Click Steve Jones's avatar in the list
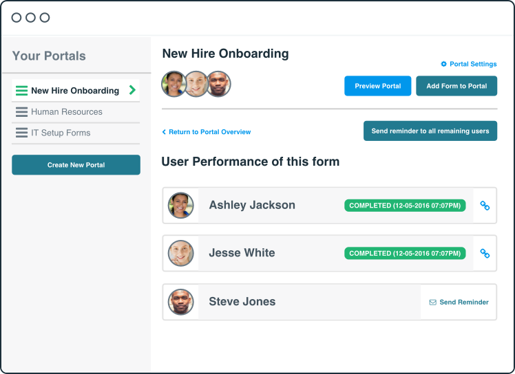 180,302
